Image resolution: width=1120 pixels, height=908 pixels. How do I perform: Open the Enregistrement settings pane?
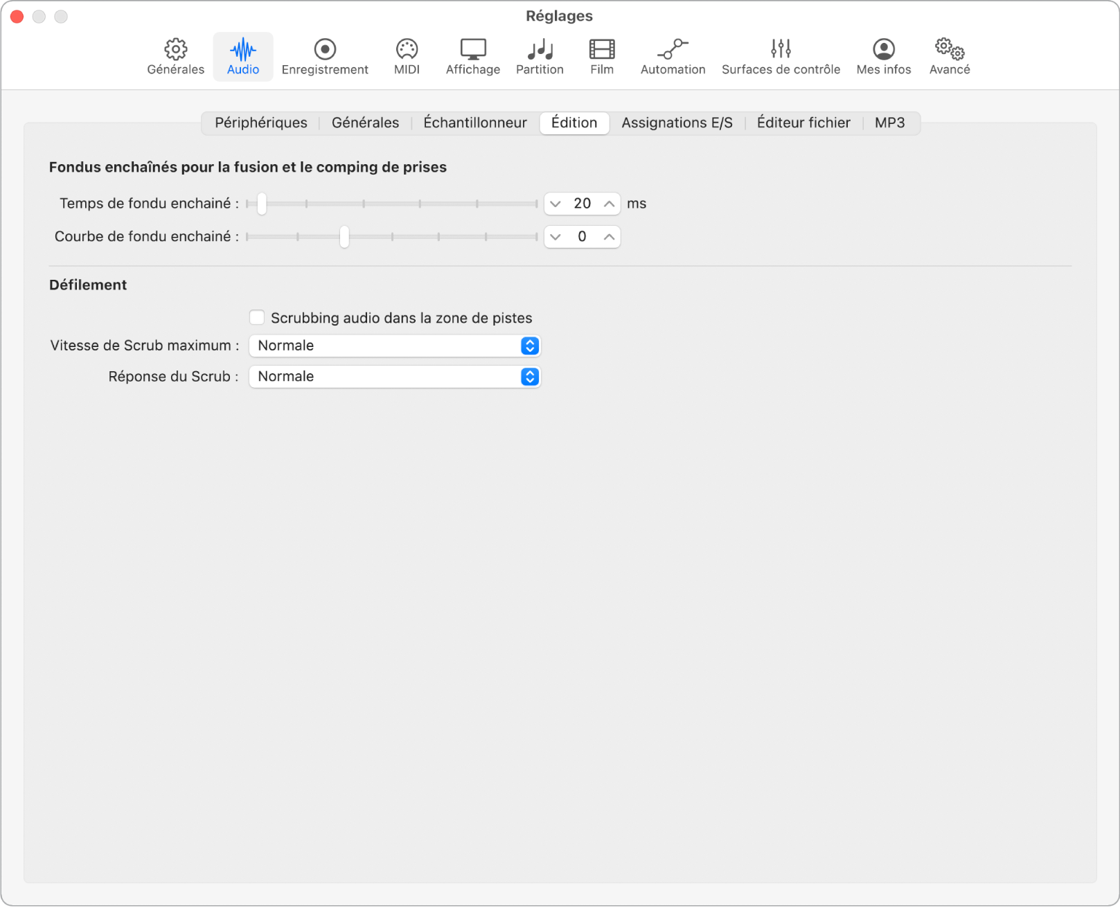(325, 57)
